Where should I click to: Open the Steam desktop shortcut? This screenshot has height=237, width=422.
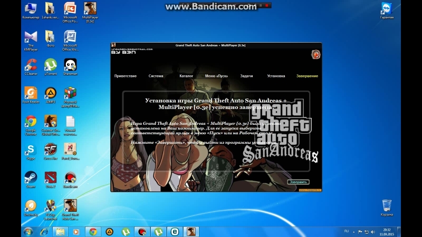(31, 180)
